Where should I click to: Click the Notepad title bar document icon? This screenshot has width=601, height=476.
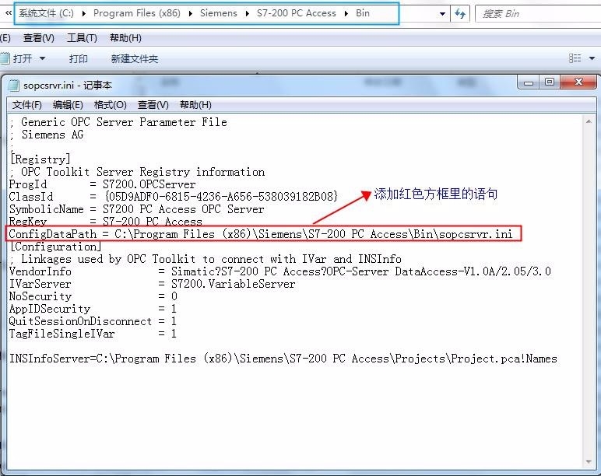14,85
